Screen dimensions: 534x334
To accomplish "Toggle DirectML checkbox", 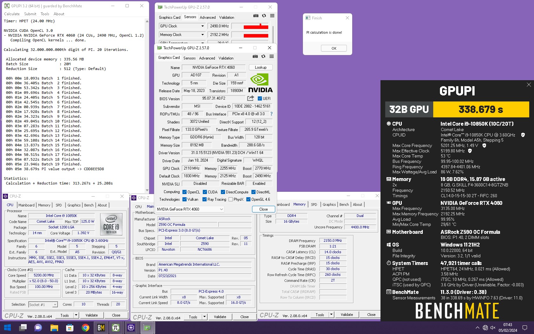I will click(x=254, y=192).
